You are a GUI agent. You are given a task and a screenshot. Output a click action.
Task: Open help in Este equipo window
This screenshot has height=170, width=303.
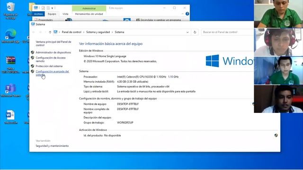pyautogui.click(x=187, y=14)
